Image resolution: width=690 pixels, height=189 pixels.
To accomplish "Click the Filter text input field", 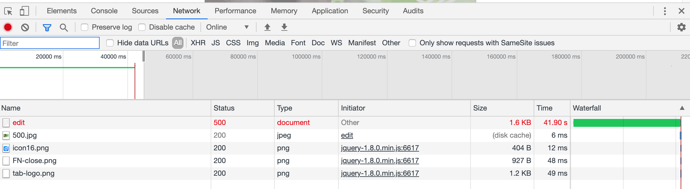I will [x=50, y=43].
